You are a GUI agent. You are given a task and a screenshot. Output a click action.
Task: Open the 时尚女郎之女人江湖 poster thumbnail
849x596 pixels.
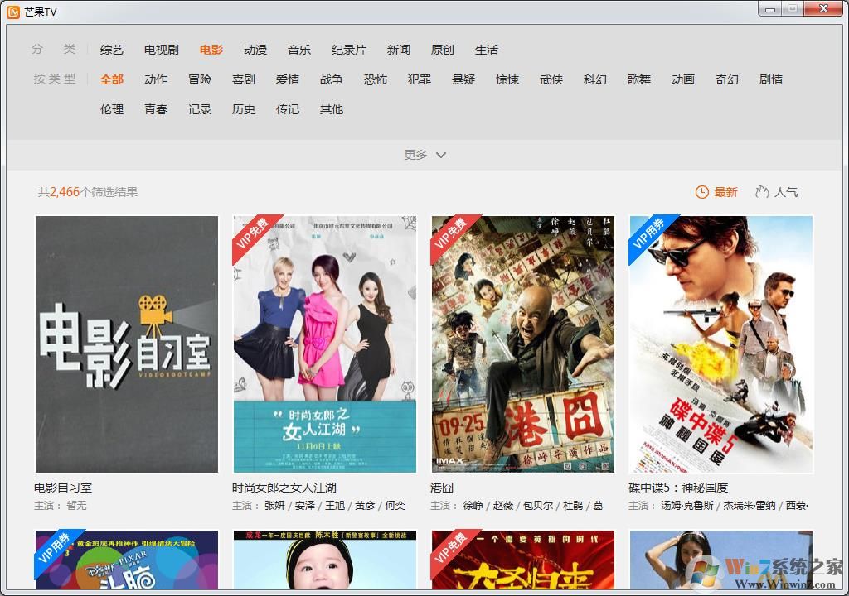[x=323, y=344]
